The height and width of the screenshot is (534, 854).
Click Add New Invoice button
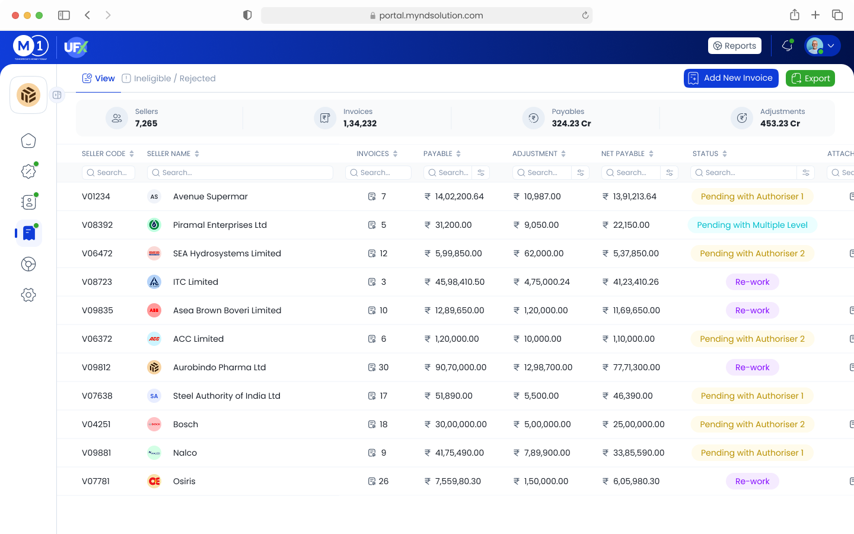(x=731, y=78)
